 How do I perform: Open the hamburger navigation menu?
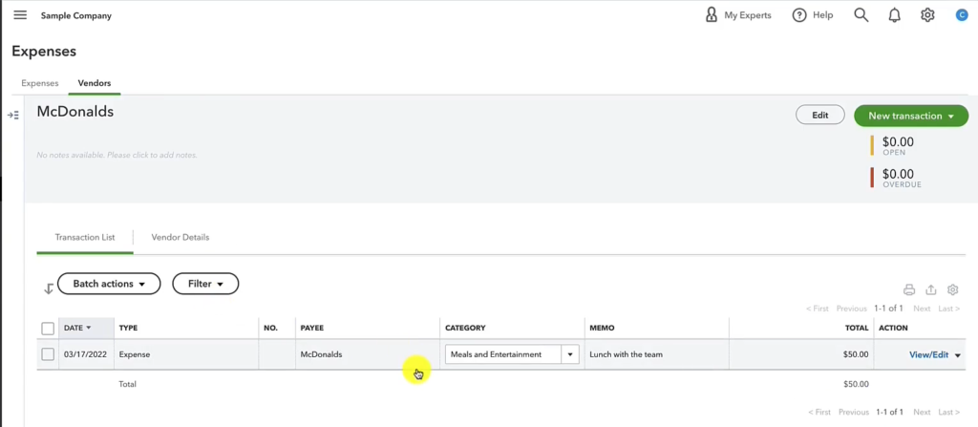(x=20, y=15)
